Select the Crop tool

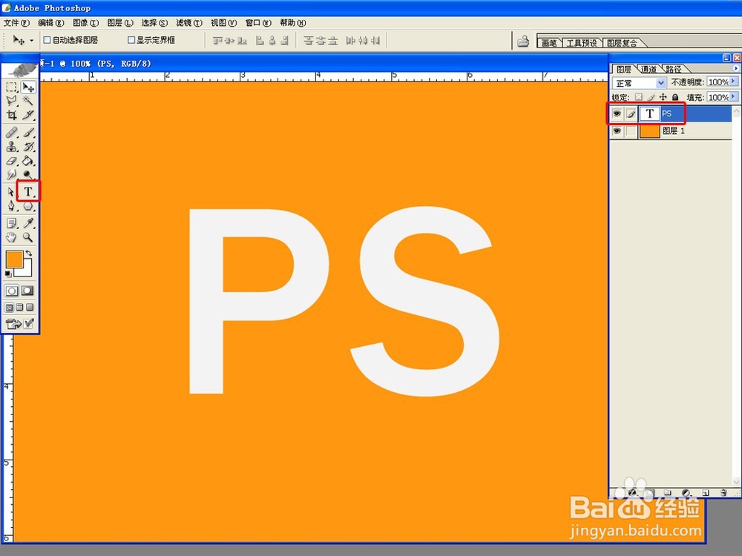[x=11, y=115]
